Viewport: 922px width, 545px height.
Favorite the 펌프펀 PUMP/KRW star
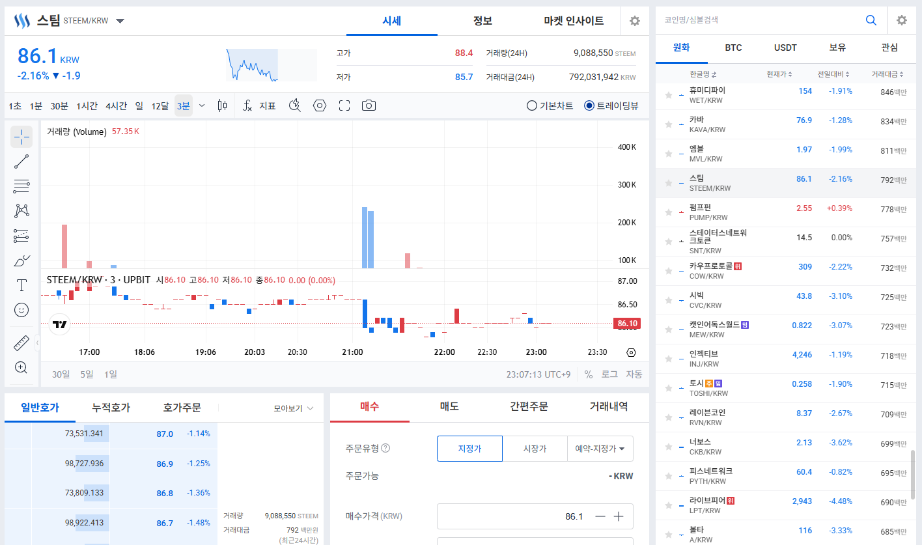(668, 212)
